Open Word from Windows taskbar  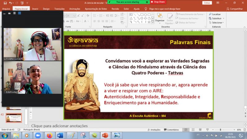tap(60, 136)
